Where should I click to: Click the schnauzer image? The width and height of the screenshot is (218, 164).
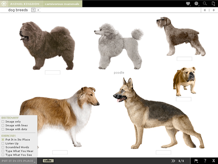tap(181, 36)
